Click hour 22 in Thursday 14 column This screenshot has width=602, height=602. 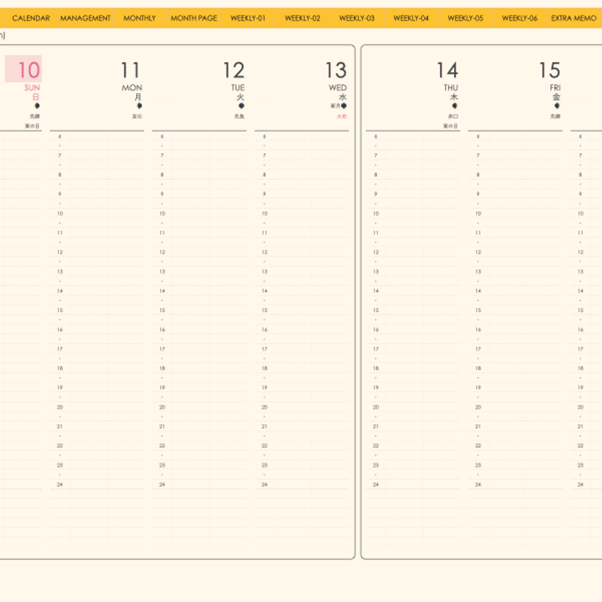376,446
